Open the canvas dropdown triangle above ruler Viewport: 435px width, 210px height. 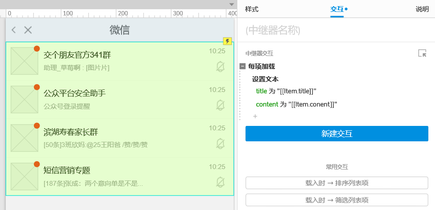(x=232, y=4)
